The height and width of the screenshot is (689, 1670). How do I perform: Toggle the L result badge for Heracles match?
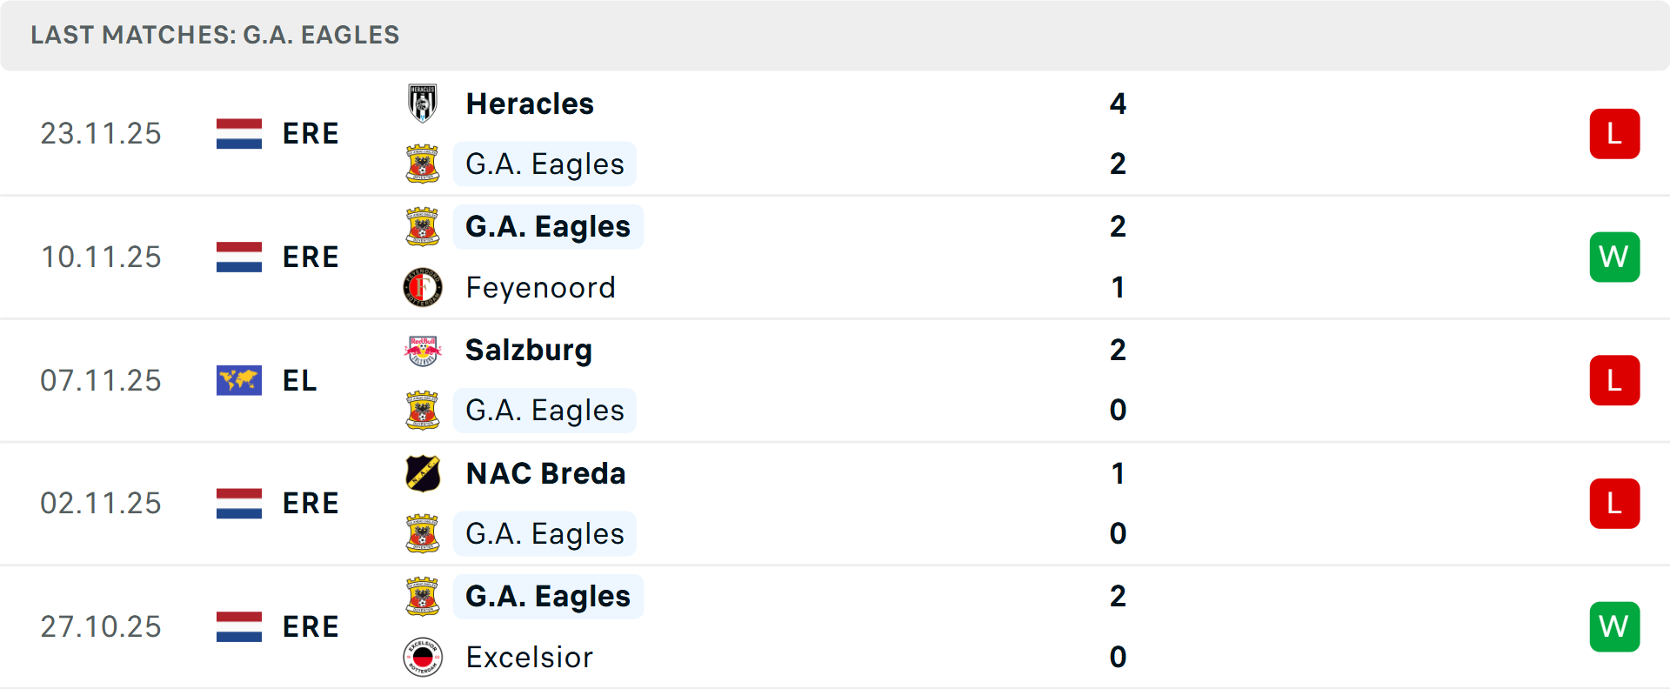tap(1614, 133)
